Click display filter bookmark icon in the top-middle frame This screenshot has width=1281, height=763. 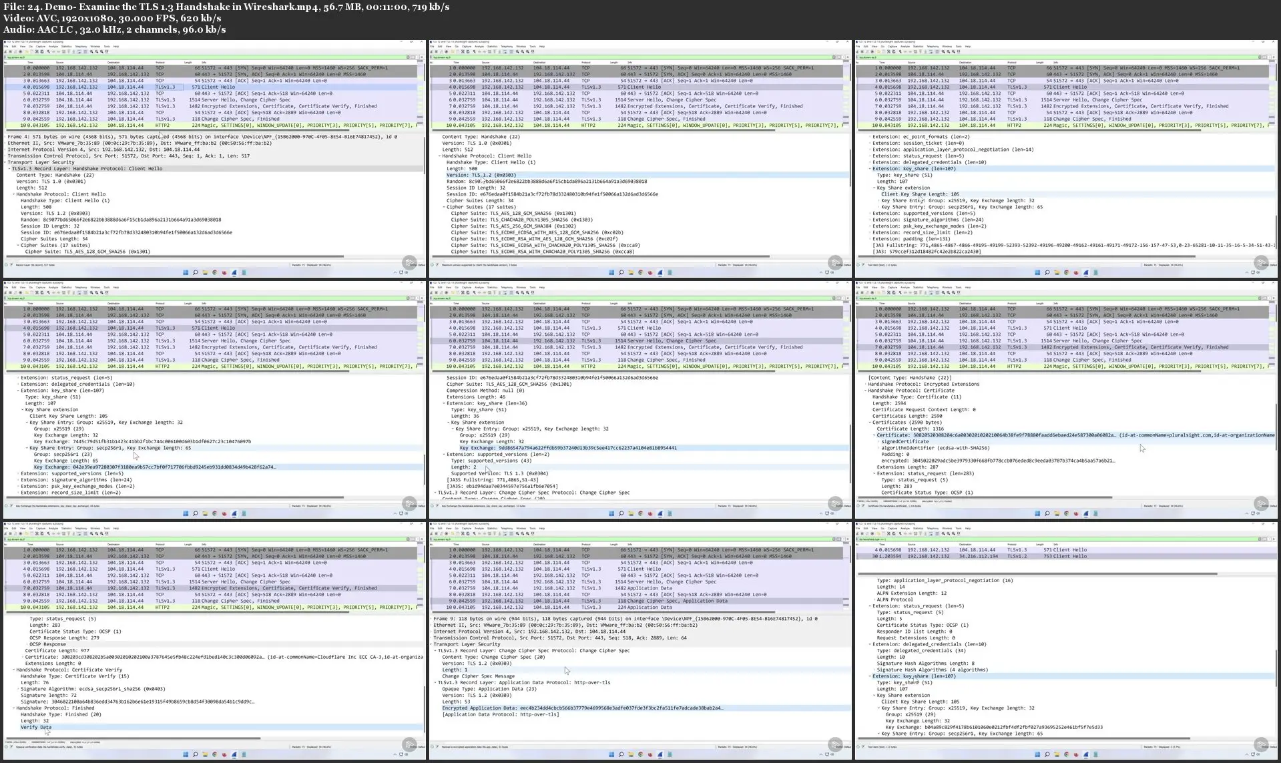point(432,57)
